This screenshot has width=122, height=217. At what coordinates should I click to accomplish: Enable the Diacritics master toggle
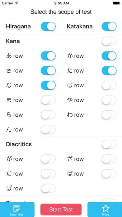tap(109, 144)
